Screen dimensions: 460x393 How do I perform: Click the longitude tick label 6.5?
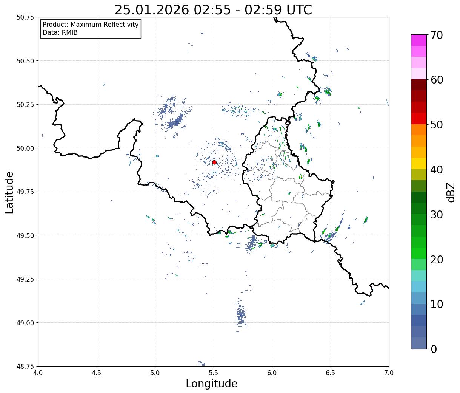[x=331, y=373]
